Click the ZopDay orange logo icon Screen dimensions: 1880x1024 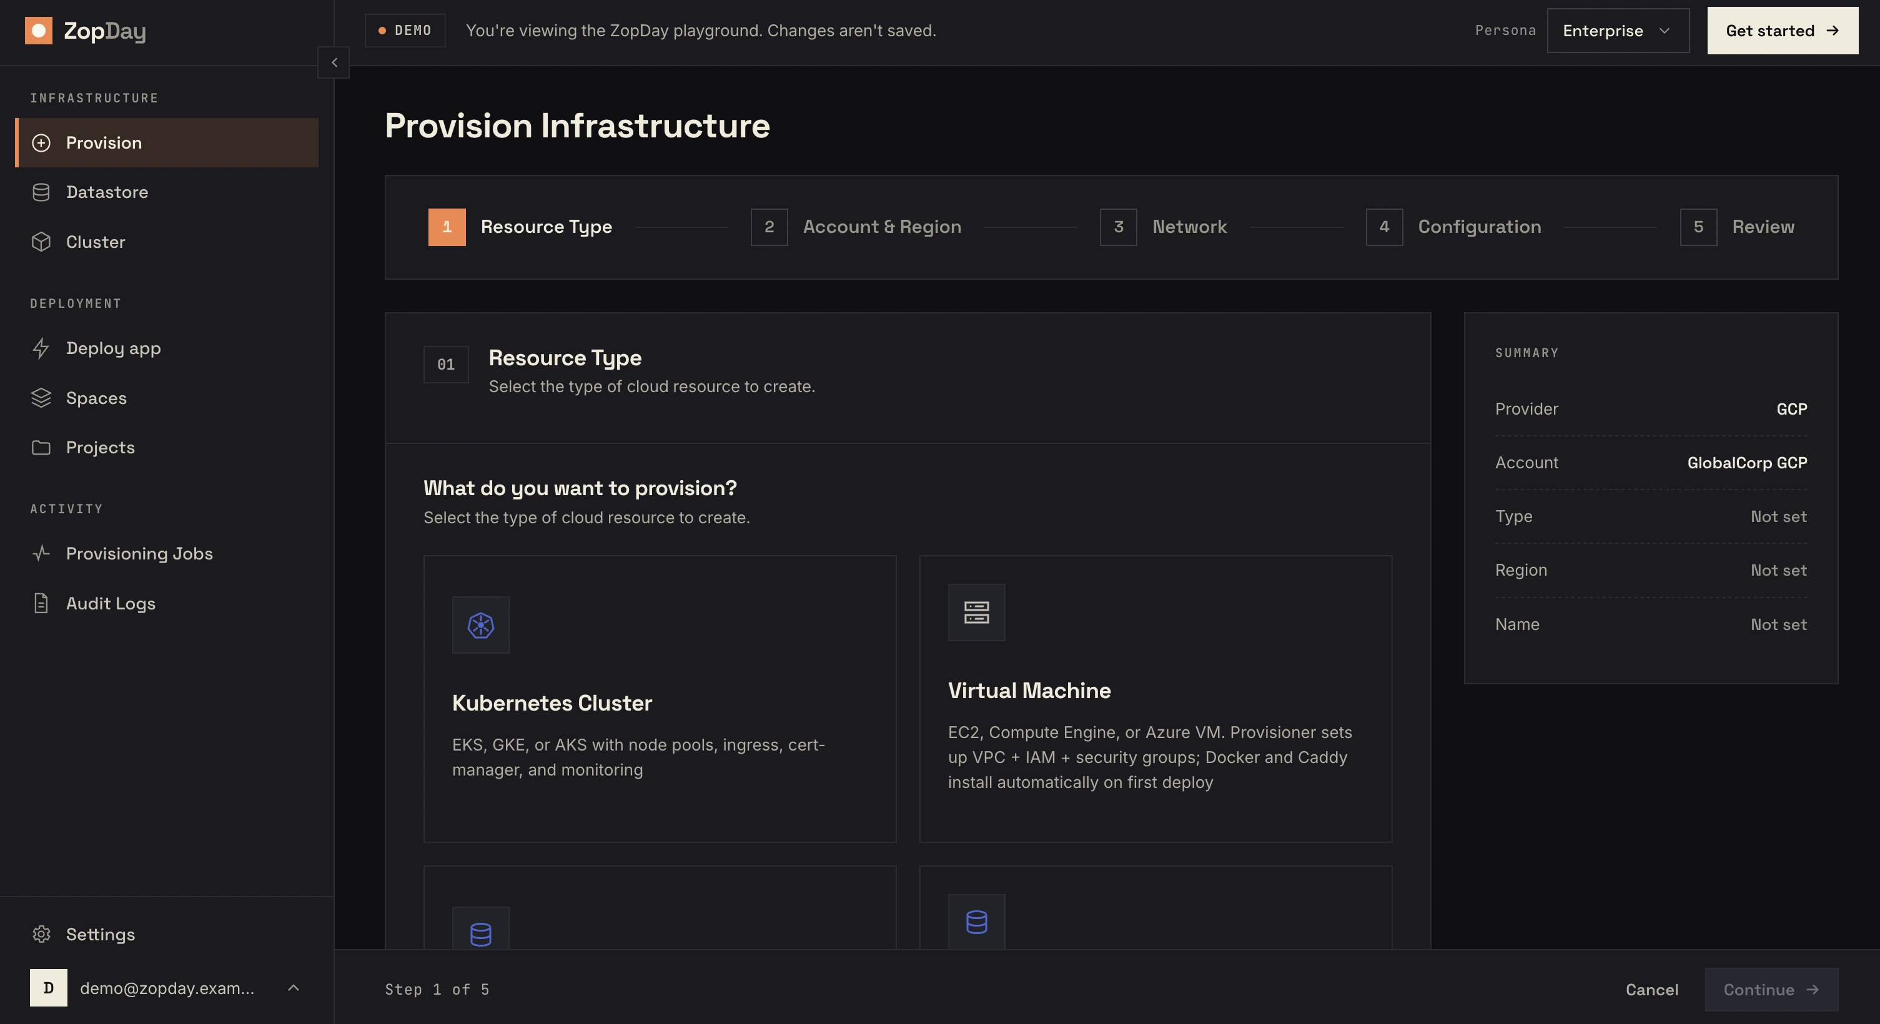[x=39, y=31]
